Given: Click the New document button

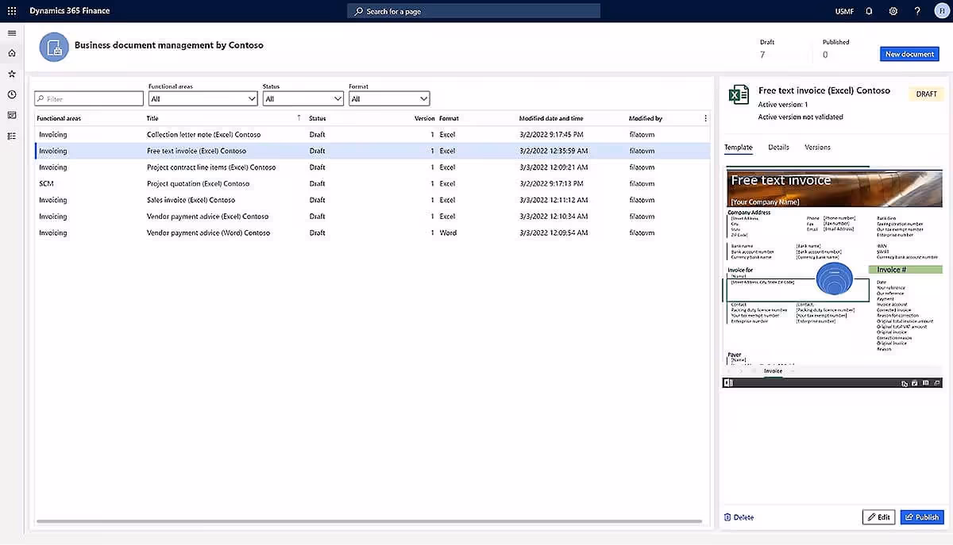Looking at the screenshot, I should point(909,53).
